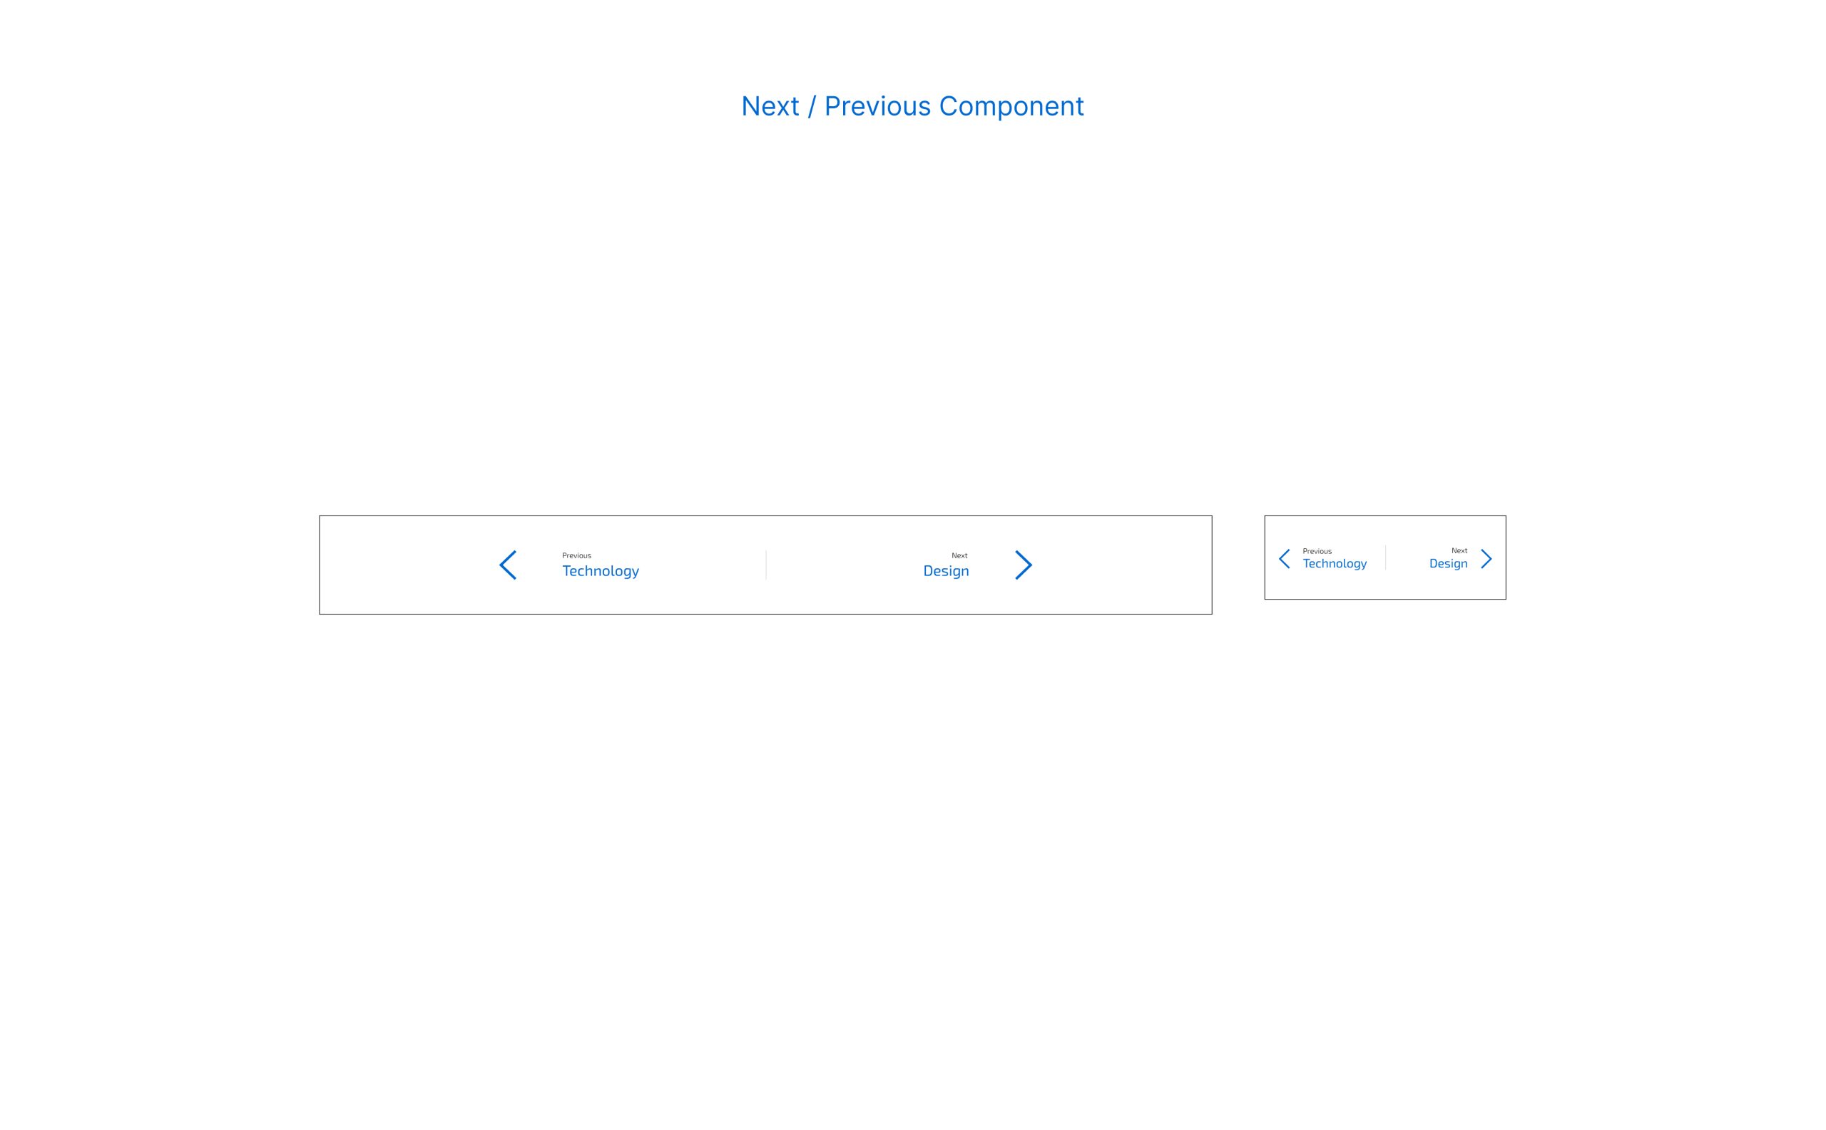Click the 'Previous' label in compact component
The height and width of the screenshot is (1130, 1826).
[1317, 551]
